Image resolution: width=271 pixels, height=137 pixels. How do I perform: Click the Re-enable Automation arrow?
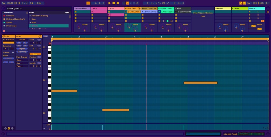pos(131,3)
